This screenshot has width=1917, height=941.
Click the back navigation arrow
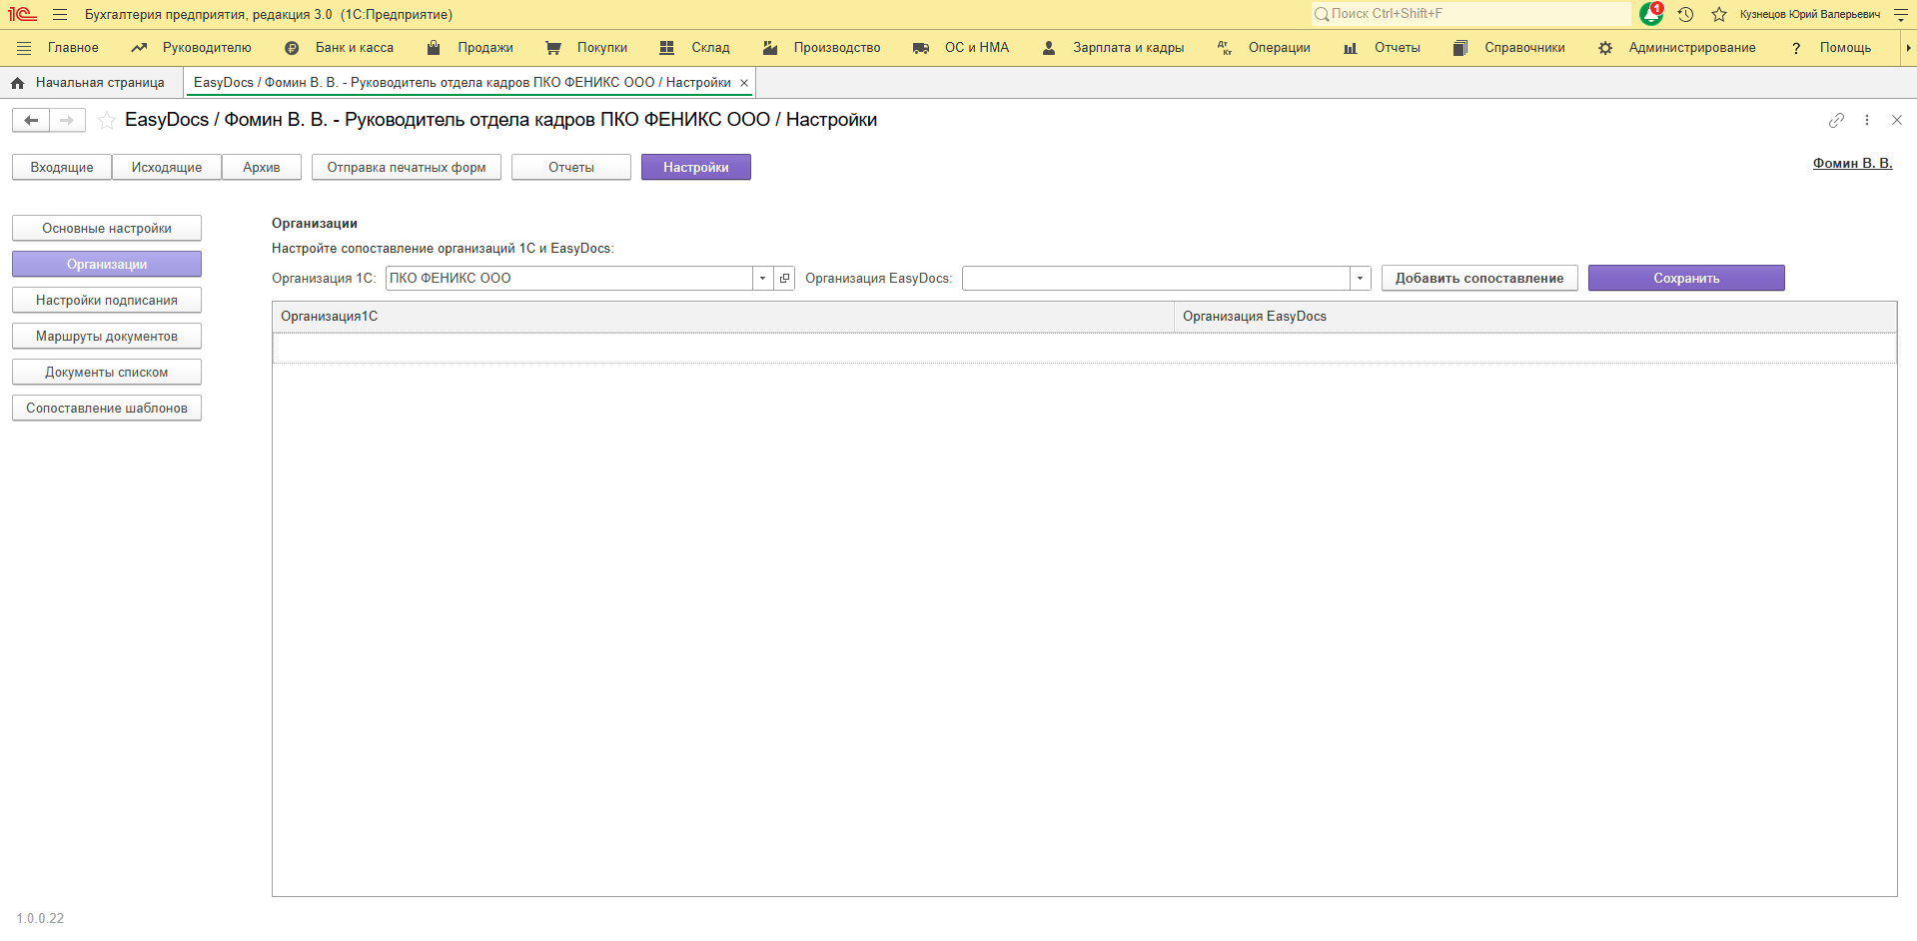(x=31, y=121)
